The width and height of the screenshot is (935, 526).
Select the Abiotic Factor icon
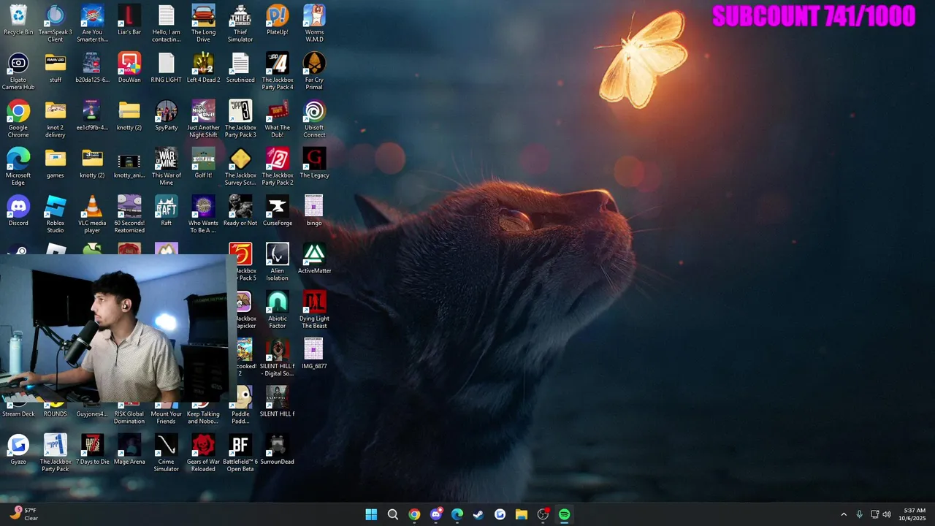(x=278, y=309)
